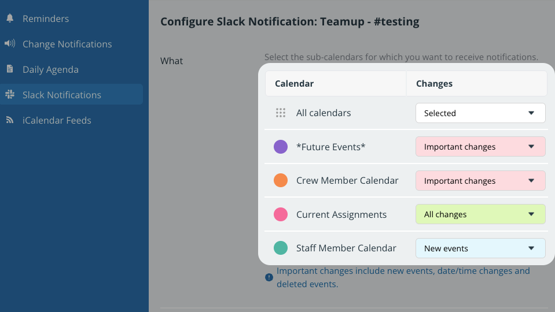Click the Daily Agenda document icon

(10, 69)
